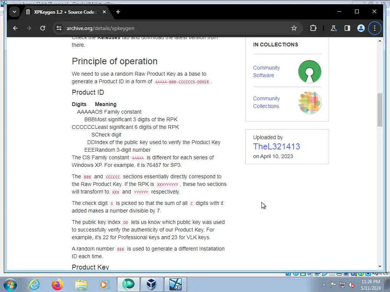
Task: Go back using the browser back arrow
Action: pyautogui.click(x=15, y=28)
